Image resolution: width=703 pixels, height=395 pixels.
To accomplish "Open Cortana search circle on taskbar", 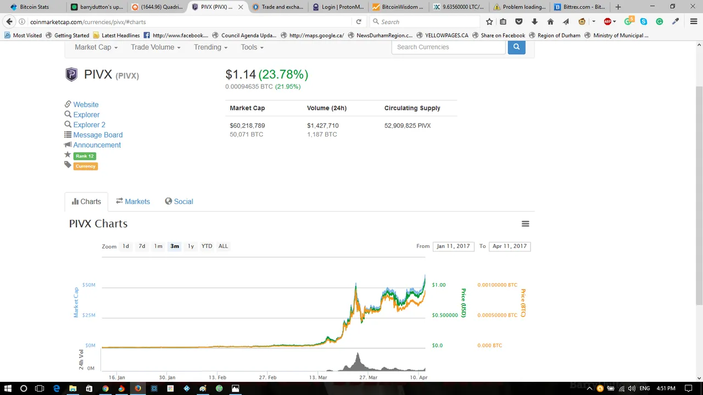I will pyautogui.click(x=24, y=388).
